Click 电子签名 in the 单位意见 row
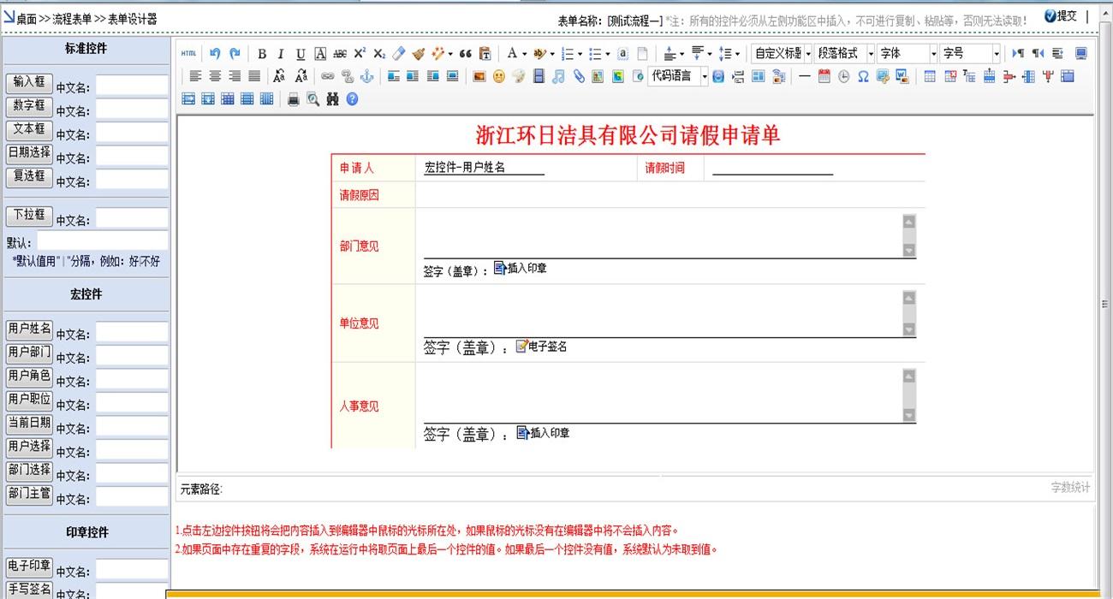The width and height of the screenshot is (1113, 599). (541, 347)
